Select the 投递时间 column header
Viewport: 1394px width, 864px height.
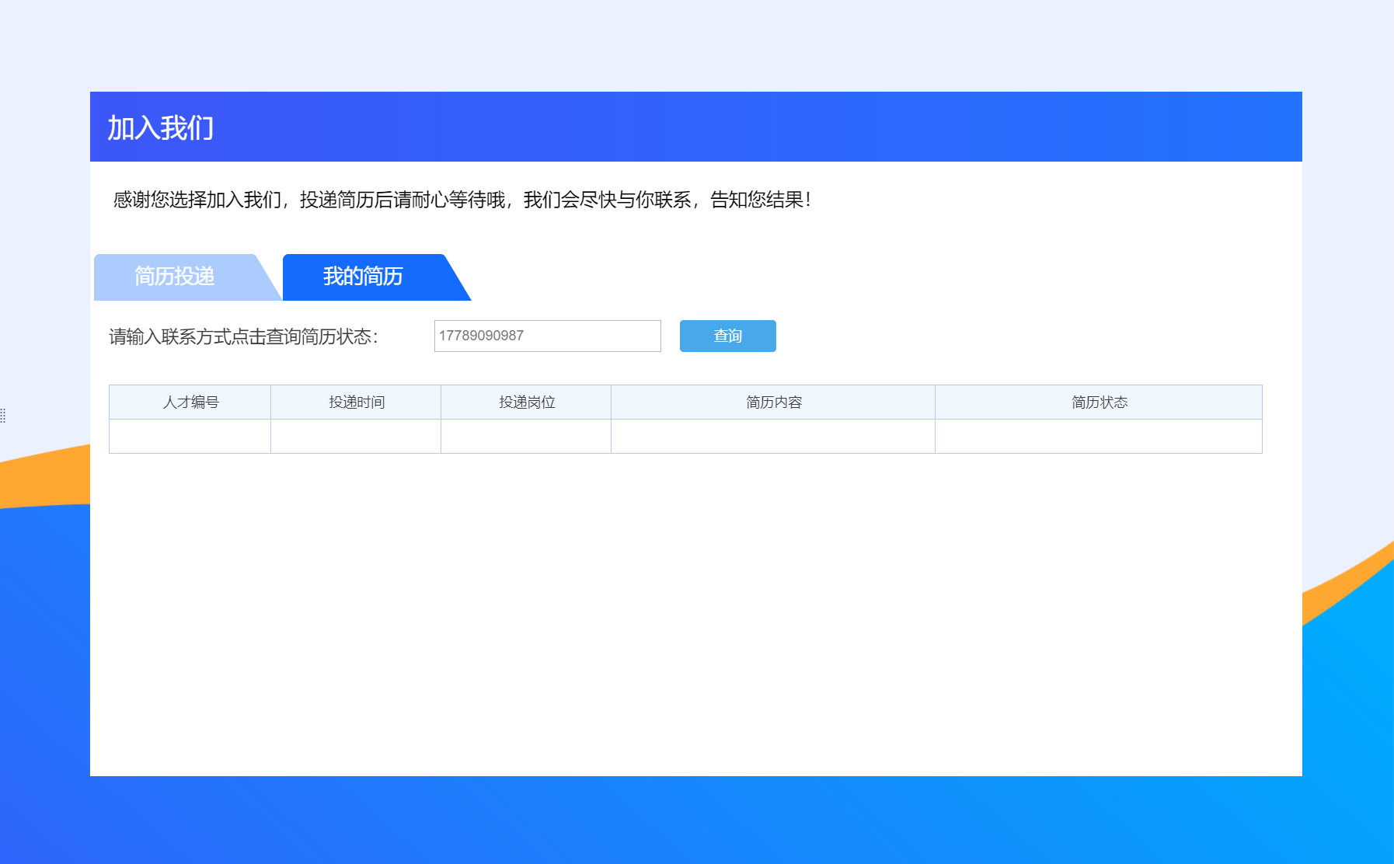(354, 402)
